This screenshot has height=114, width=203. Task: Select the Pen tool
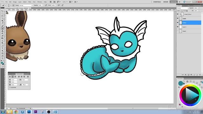(x=3, y=46)
